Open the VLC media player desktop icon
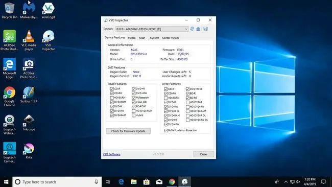 click(x=29, y=40)
